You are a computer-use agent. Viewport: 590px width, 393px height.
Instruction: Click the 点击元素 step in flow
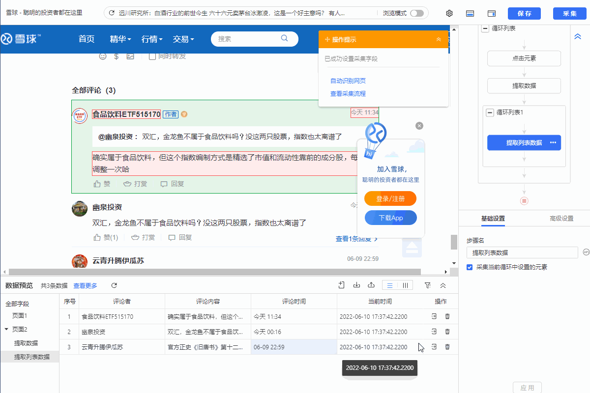tap(524, 58)
